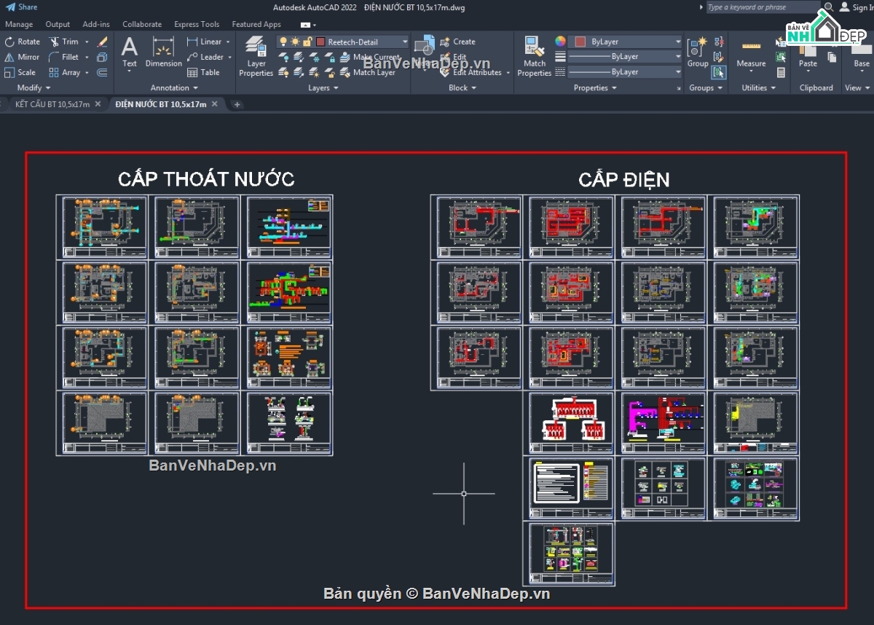
Task: Activate the Trim tool
Action: [63, 42]
